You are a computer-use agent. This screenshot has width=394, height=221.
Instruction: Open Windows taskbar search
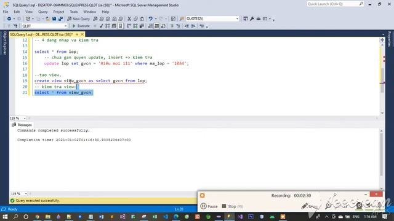[15, 217]
